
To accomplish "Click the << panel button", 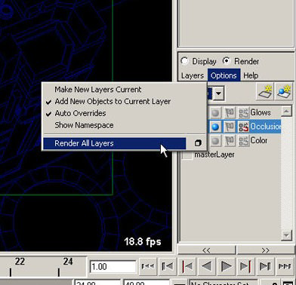I will [x=206, y=250].
